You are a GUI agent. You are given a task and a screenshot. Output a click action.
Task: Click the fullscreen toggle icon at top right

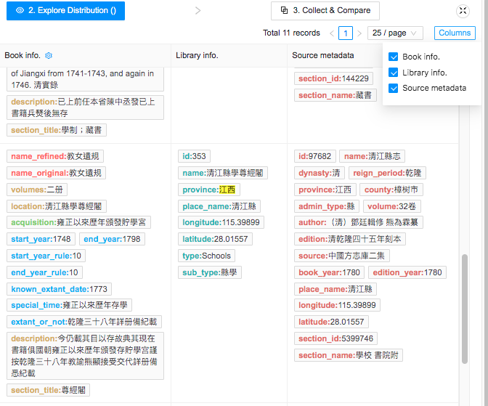tap(463, 11)
